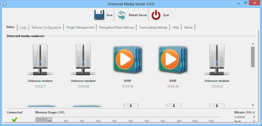
Task: Click the application icon in the title bar
Action: pyautogui.click(x=5, y=4)
